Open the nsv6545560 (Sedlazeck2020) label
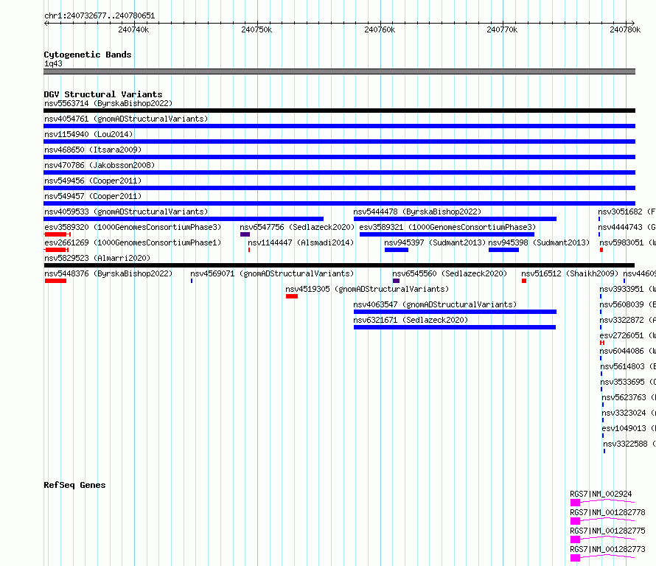This screenshot has height=566, width=656. tap(450, 273)
